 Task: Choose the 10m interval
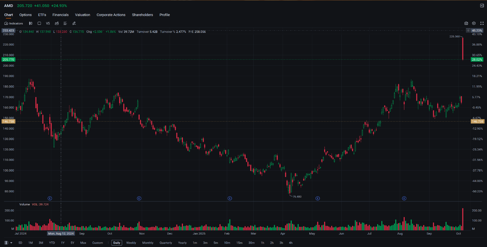227,243
